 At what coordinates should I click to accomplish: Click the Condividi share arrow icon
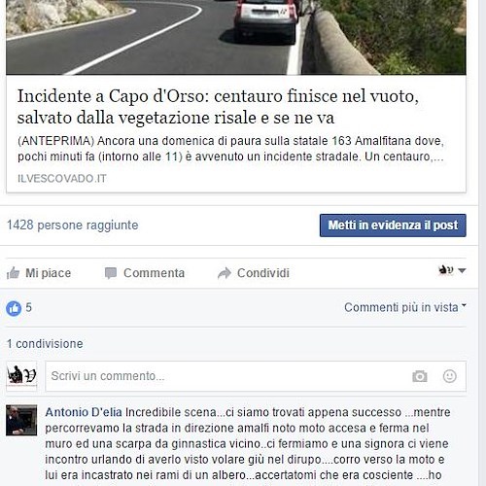[x=225, y=273]
